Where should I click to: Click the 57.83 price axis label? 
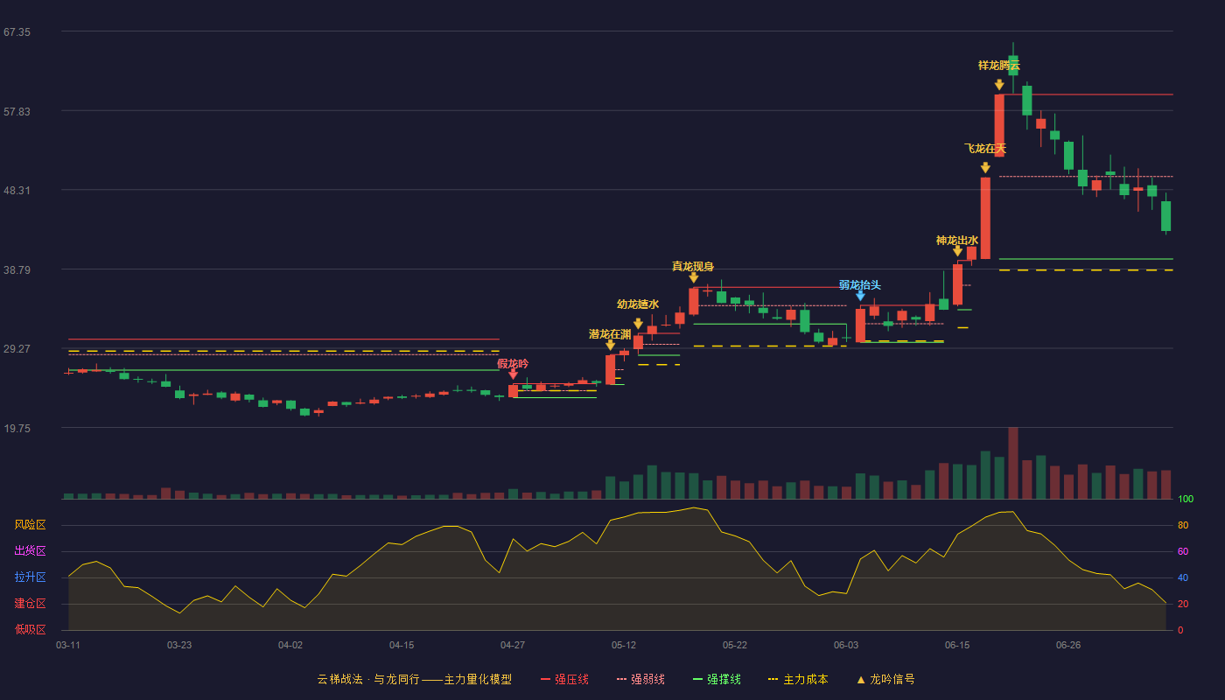17,111
